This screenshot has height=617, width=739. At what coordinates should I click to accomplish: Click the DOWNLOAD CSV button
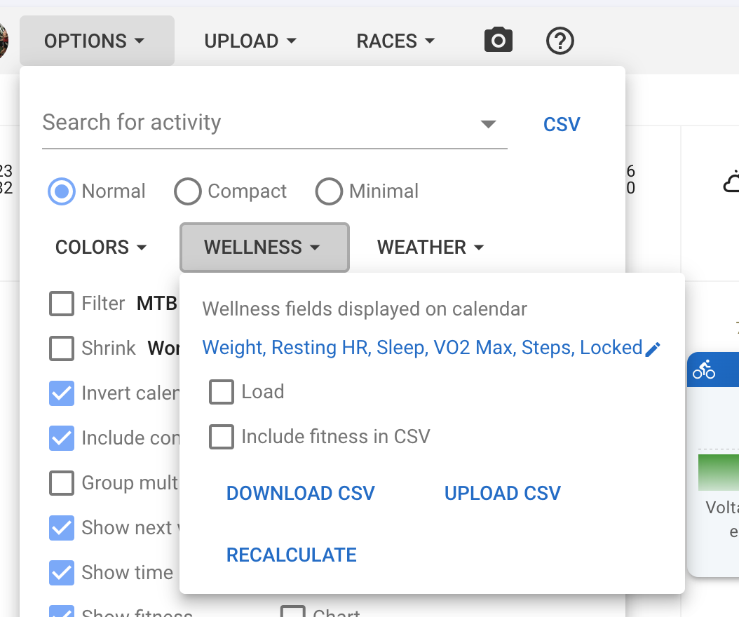point(300,493)
